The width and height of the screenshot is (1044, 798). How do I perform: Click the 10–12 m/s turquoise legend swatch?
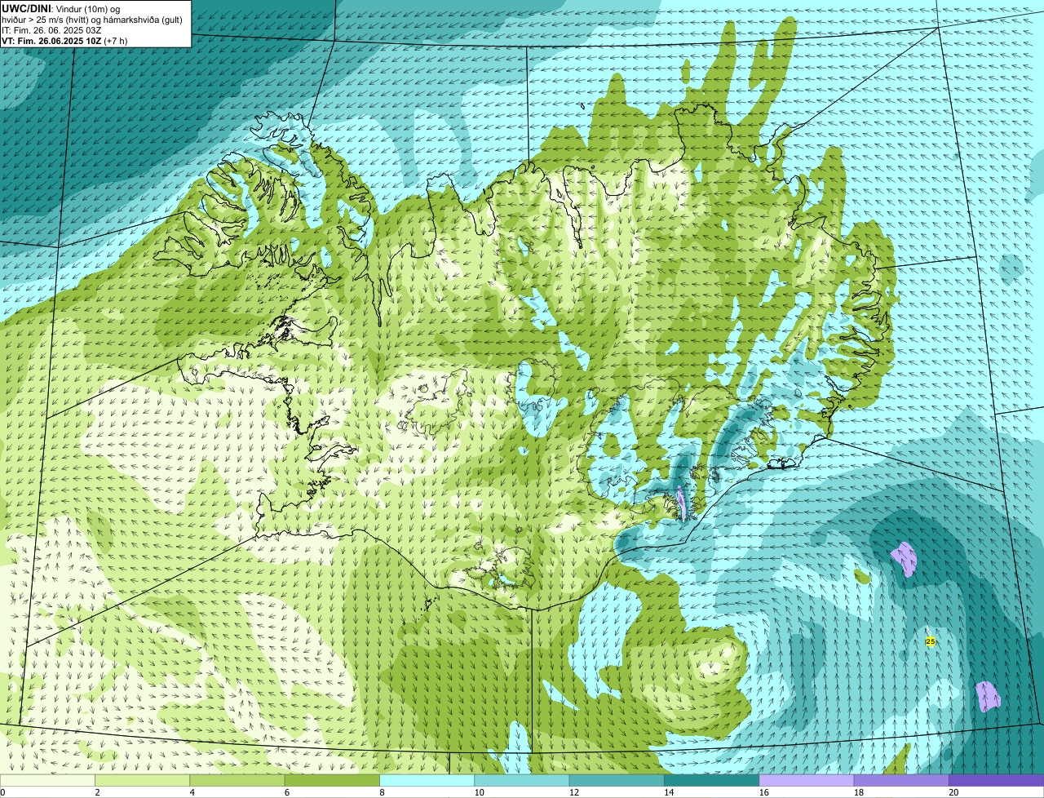(x=522, y=780)
